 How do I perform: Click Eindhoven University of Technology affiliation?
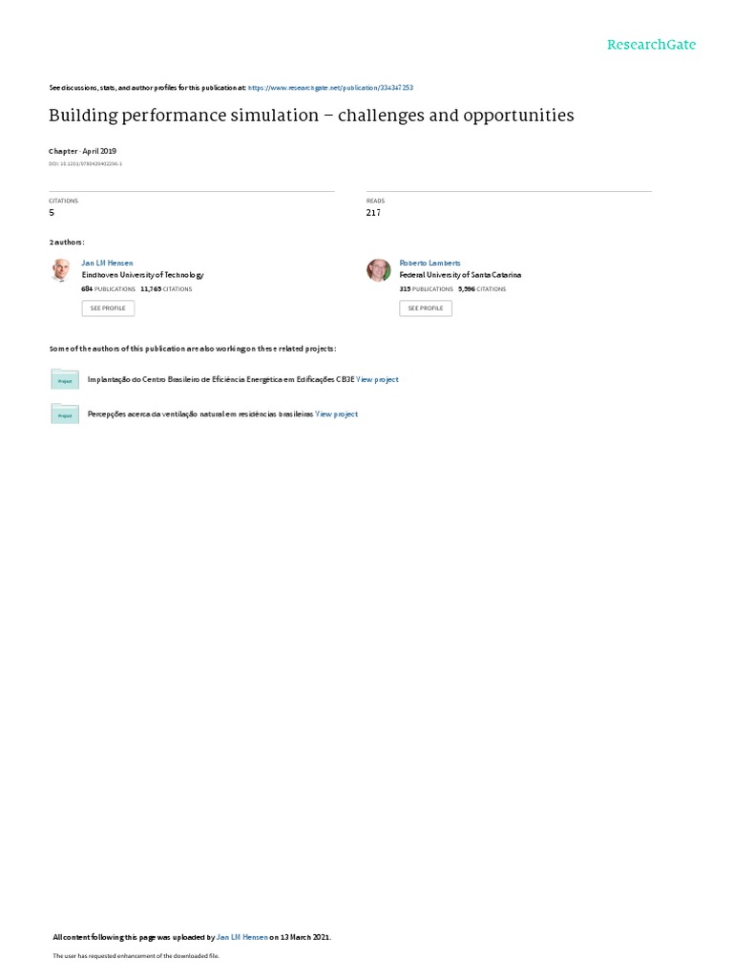tap(143, 275)
